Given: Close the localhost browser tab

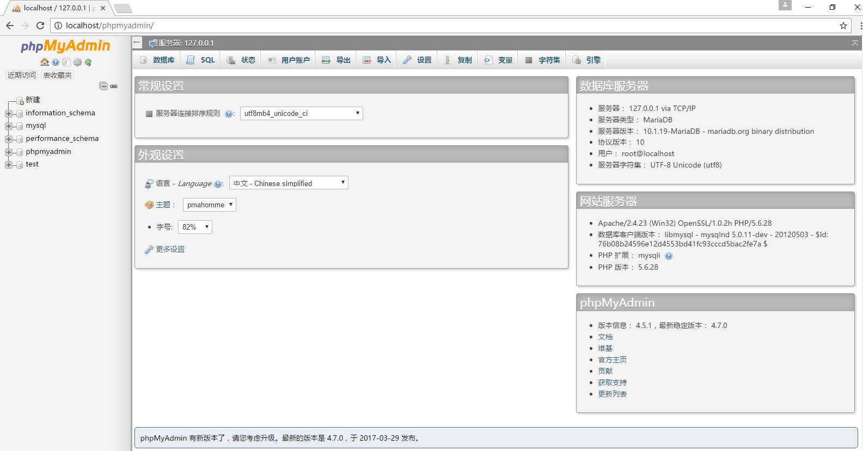Looking at the screenshot, I should click(x=103, y=8).
